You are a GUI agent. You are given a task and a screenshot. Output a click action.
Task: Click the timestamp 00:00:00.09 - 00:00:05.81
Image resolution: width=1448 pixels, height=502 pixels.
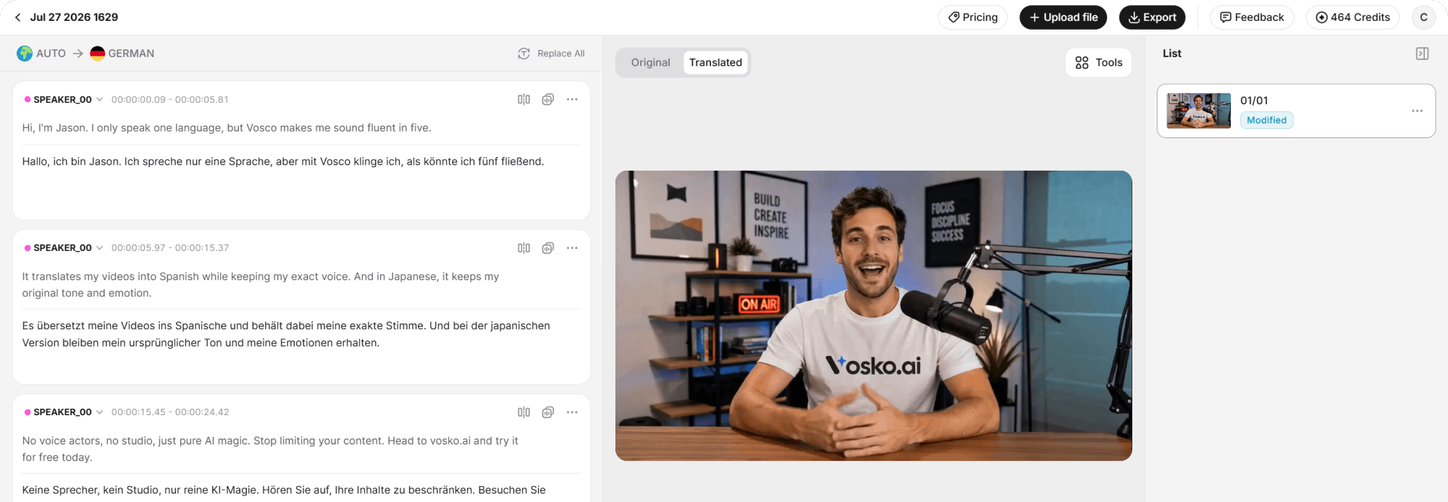click(170, 100)
